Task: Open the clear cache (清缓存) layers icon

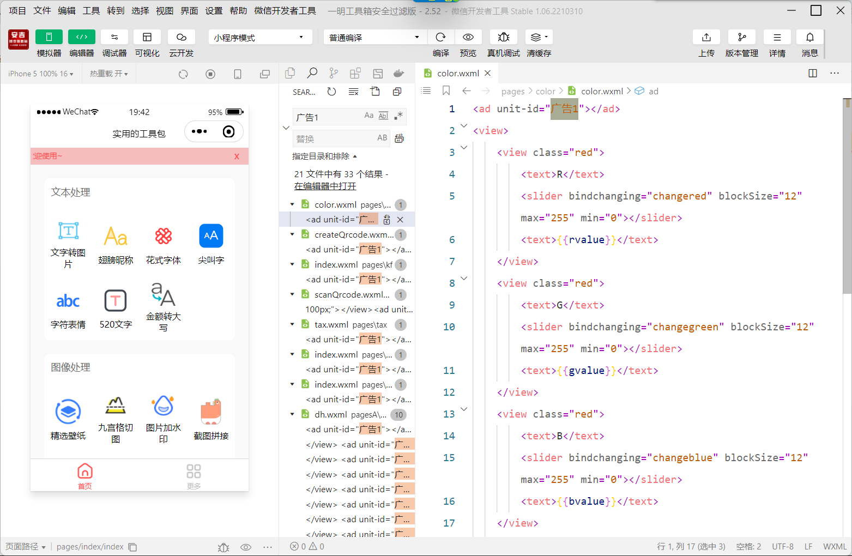Action: (x=539, y=37)
